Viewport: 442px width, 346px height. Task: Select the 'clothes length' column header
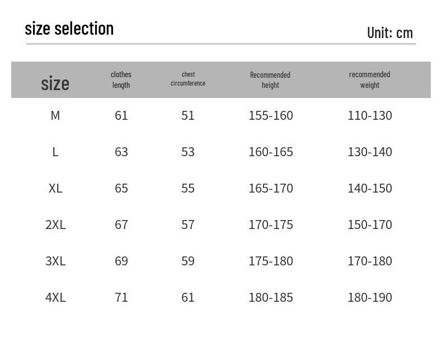[121, 80]
